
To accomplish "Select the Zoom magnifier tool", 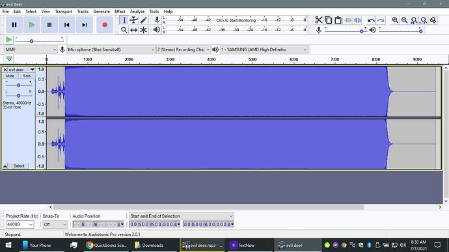I will (x=124, y=30).
